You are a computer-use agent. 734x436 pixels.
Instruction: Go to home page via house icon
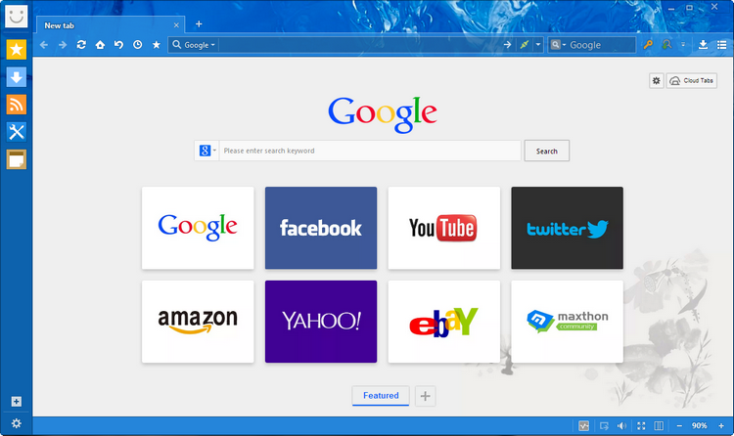click(100, 45)
